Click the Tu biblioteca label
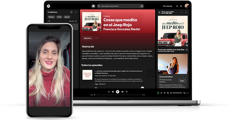Image resolution: width=229 pixels, height=120 pixels. (53, 12)
